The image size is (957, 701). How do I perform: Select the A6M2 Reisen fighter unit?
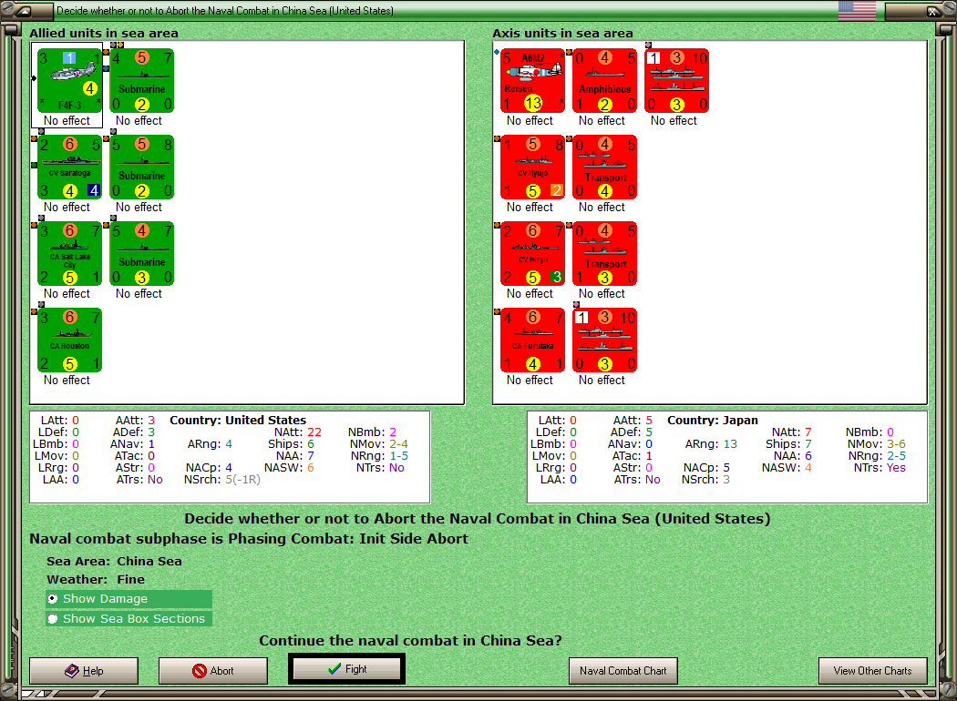533,81
